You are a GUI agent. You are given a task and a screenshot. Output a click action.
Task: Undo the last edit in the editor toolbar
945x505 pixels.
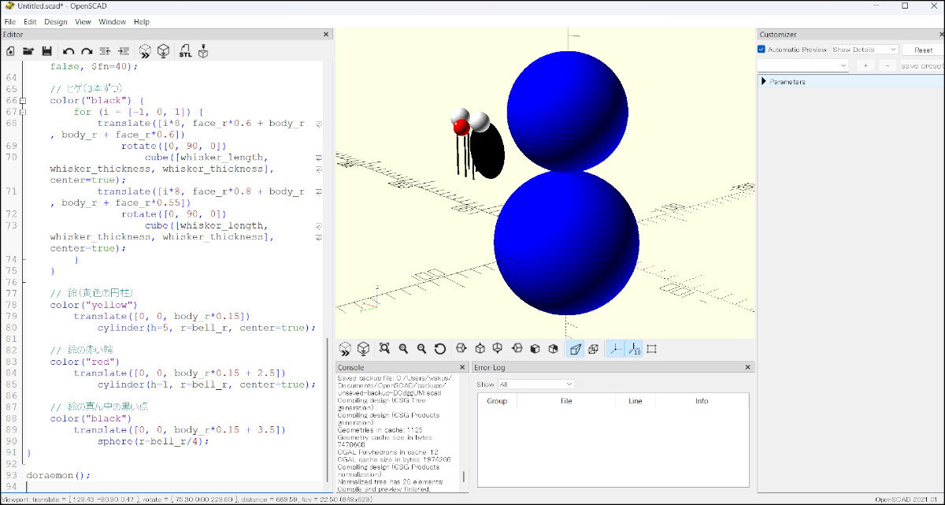point(69,51)
